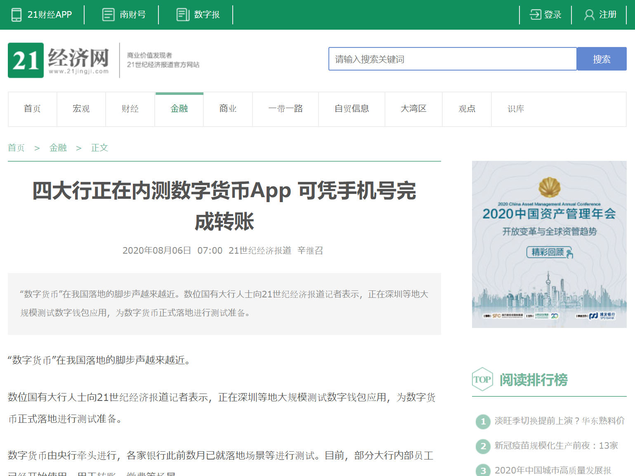Click the 21经济网 site logo
Image resolution: width=635 pixels, height=476 pixels.
[58, 60]
